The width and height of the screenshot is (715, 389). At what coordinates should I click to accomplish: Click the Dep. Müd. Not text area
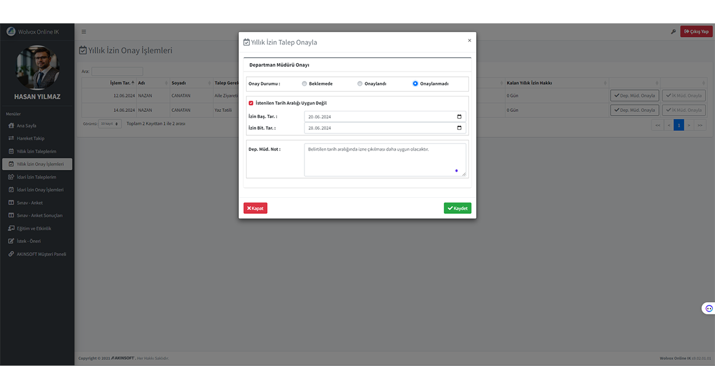tap(385, 160)
